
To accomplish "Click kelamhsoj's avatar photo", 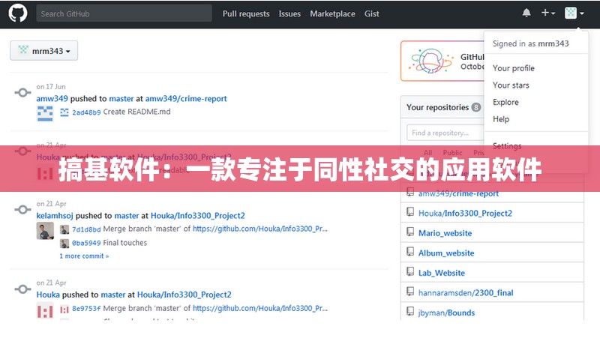I will [45, 231].
